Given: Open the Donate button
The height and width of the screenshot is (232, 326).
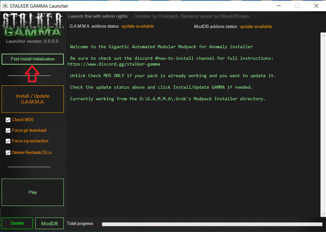Looking at the screenshot, I should (17, 224).
